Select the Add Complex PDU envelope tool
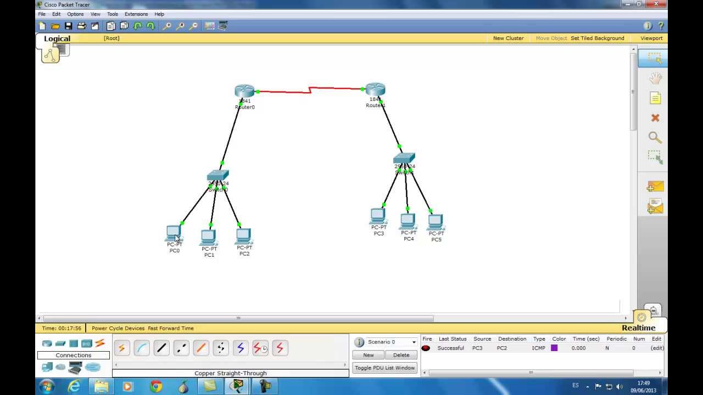This screenshot has width=703, height=395. [655, 206]
